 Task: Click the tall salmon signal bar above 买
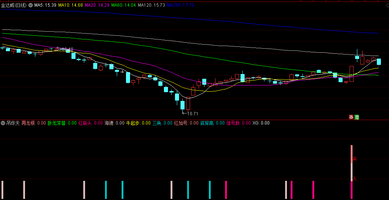click(x=351, y=154)
